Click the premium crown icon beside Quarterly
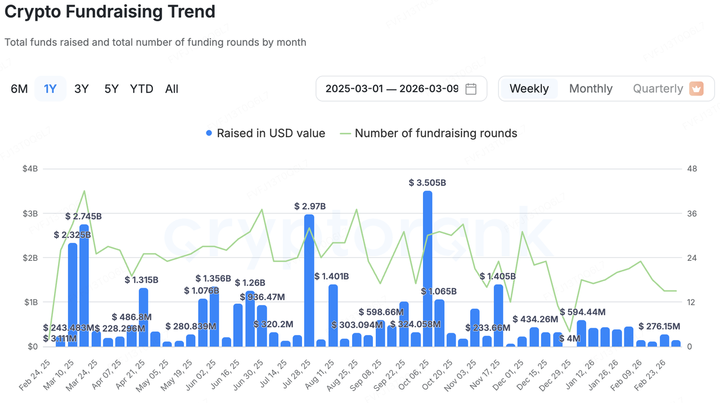Viewport: 720px width, 403px height. coord(696,89)
